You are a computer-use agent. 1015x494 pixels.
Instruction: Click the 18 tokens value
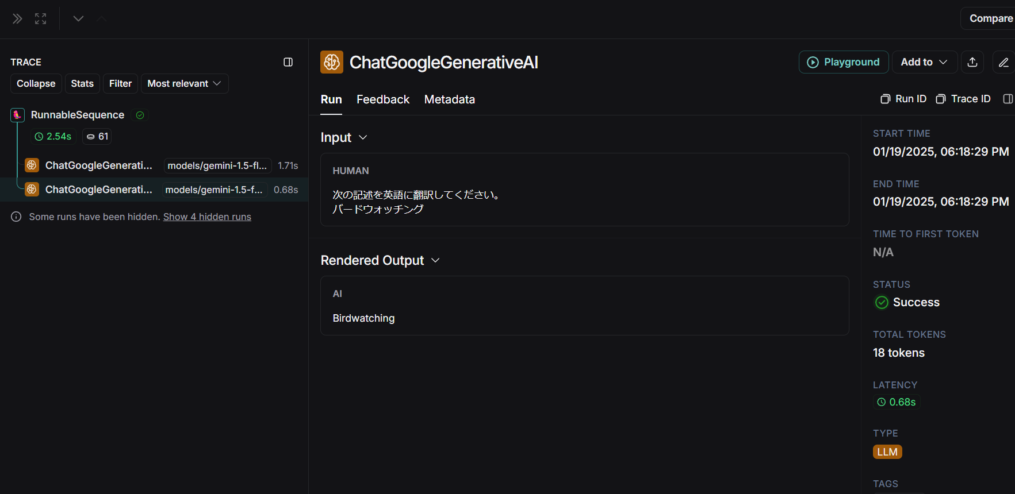click(899, 353)
